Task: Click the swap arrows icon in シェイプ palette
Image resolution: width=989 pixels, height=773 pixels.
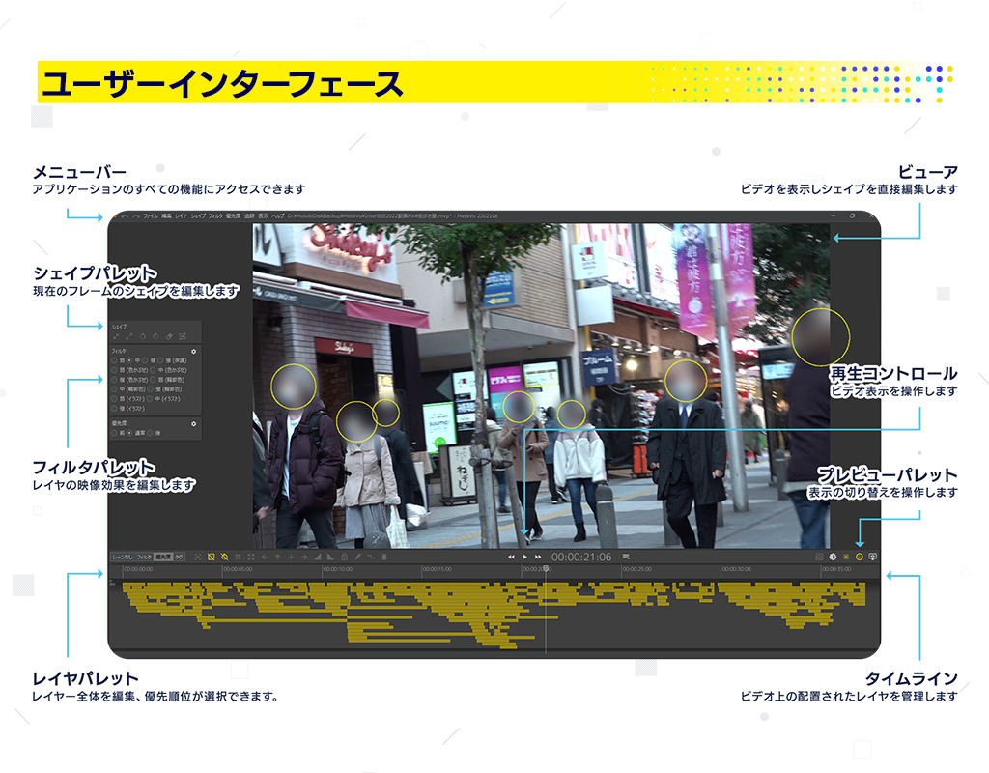Action: tap(183, 336)
